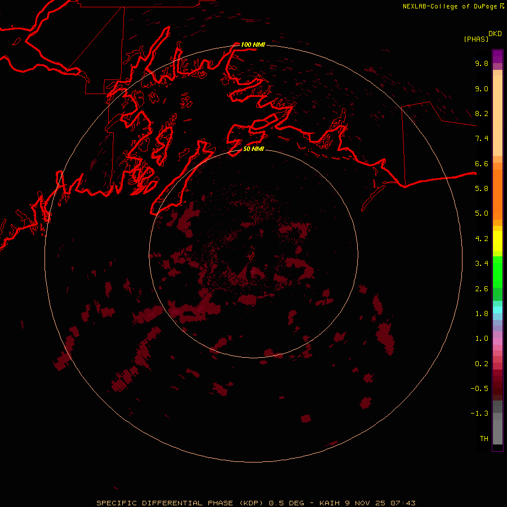The height and width of the screenshot is (507, 507).
Task: Click the 0.2 legend value
Action: (482, 364)
